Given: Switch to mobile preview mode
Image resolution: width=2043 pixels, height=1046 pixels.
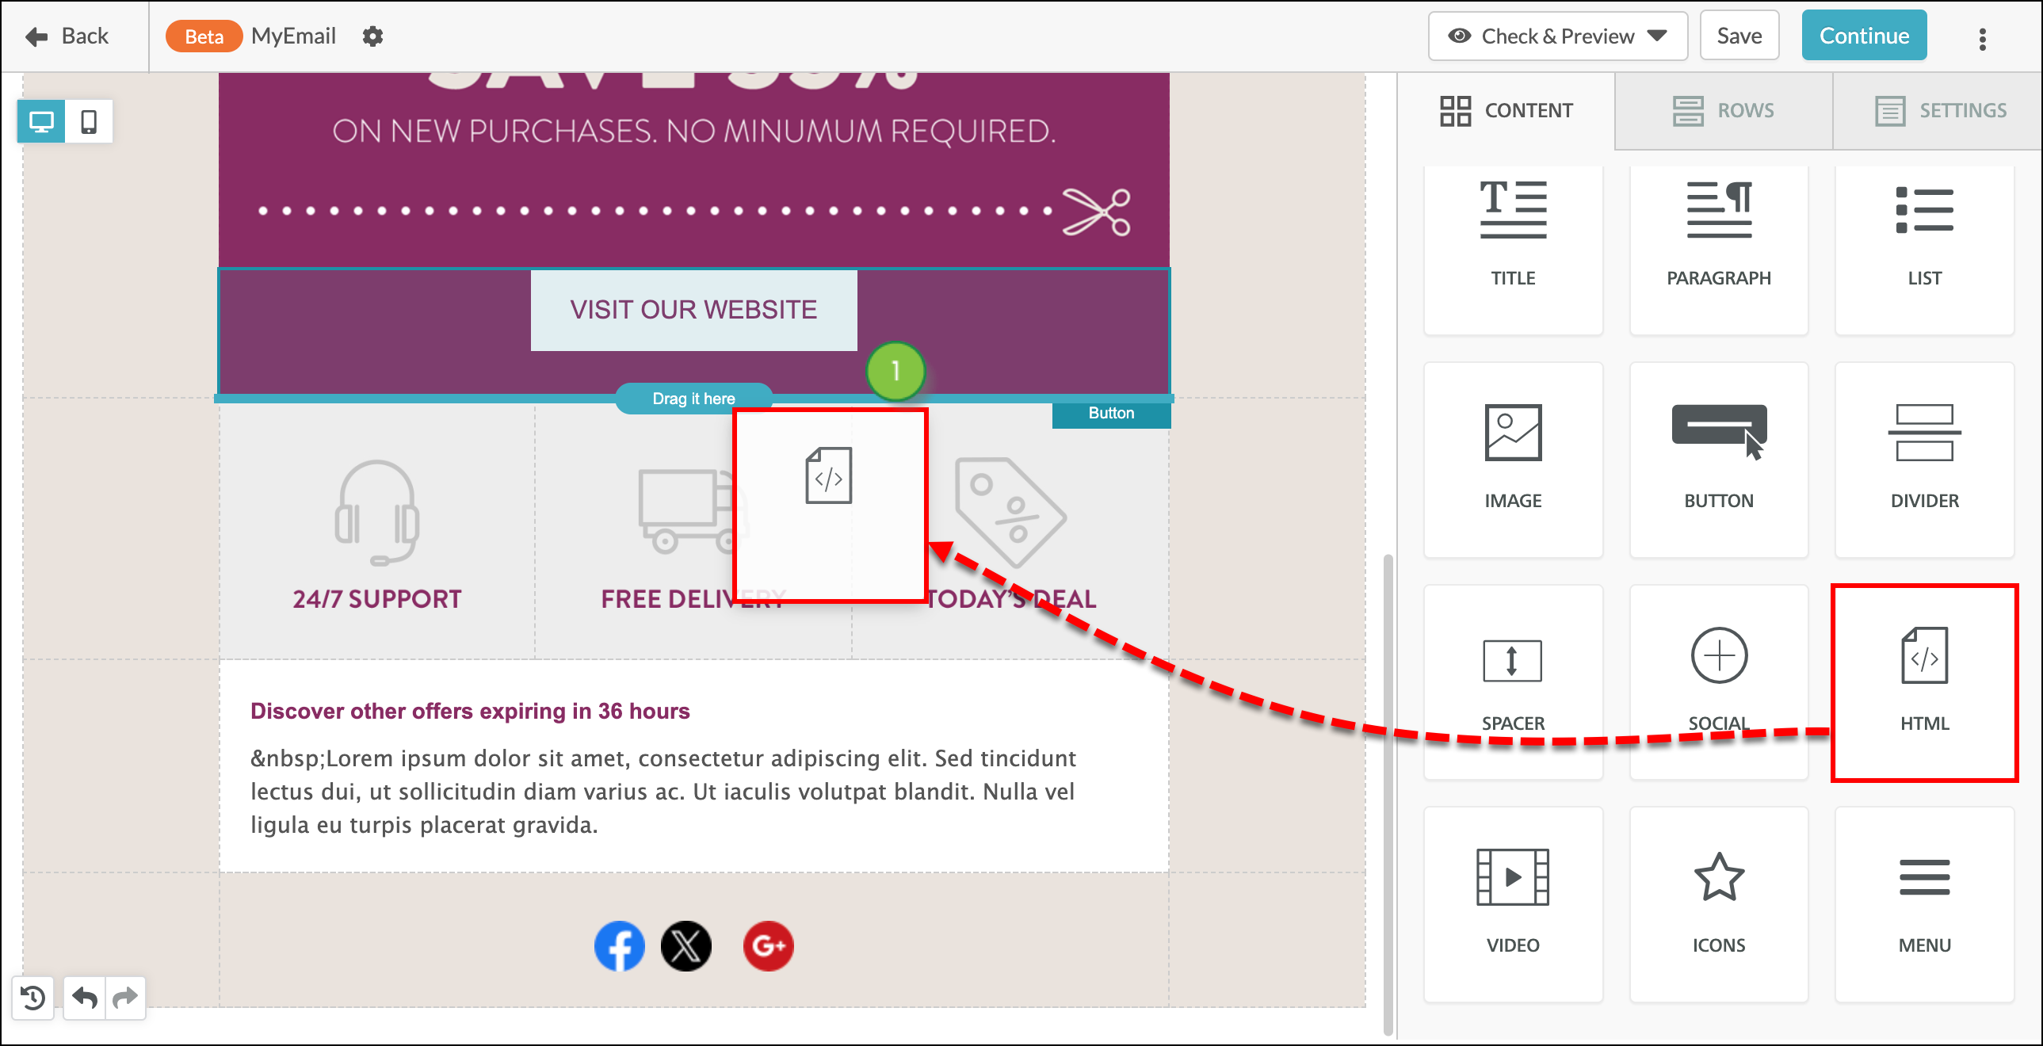Looking at the screenshot, I should pos(89,121).
